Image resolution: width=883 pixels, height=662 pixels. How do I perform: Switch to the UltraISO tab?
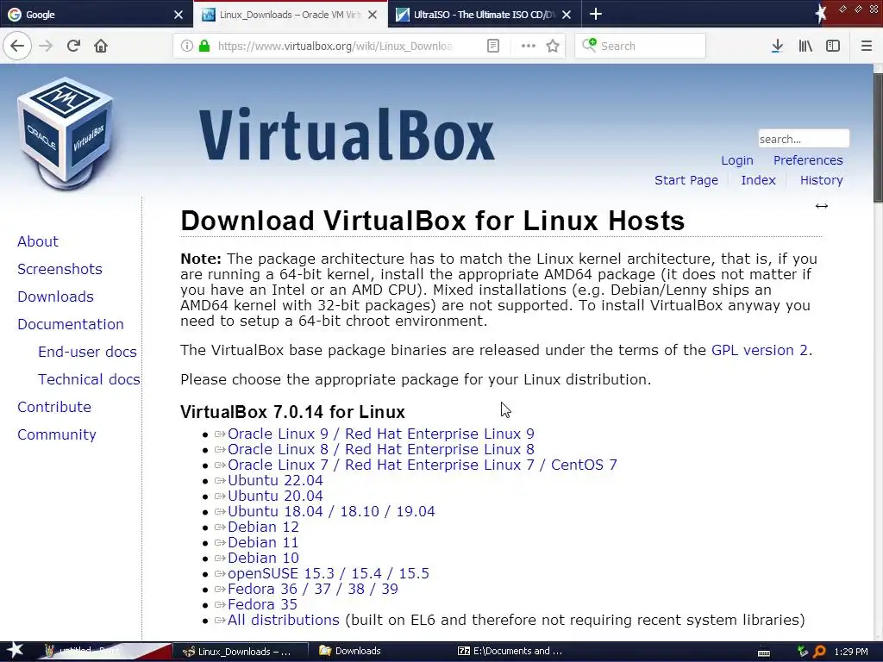pyautogui.click(x=483, y=15)
